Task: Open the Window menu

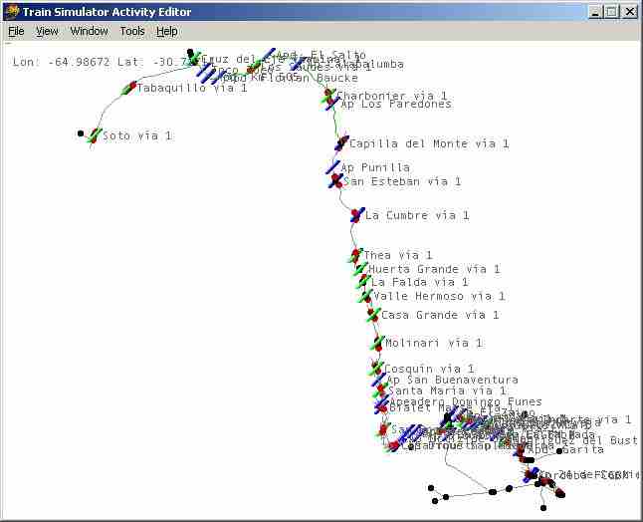Action: click(x=89, y=31)
